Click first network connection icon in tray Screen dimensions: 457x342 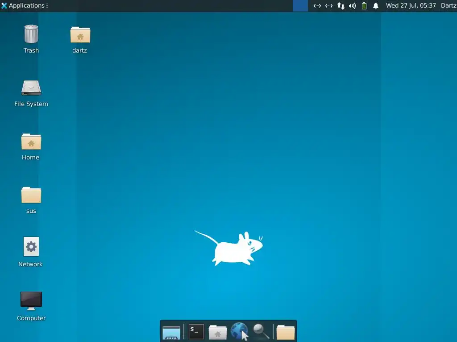(317, 6)
